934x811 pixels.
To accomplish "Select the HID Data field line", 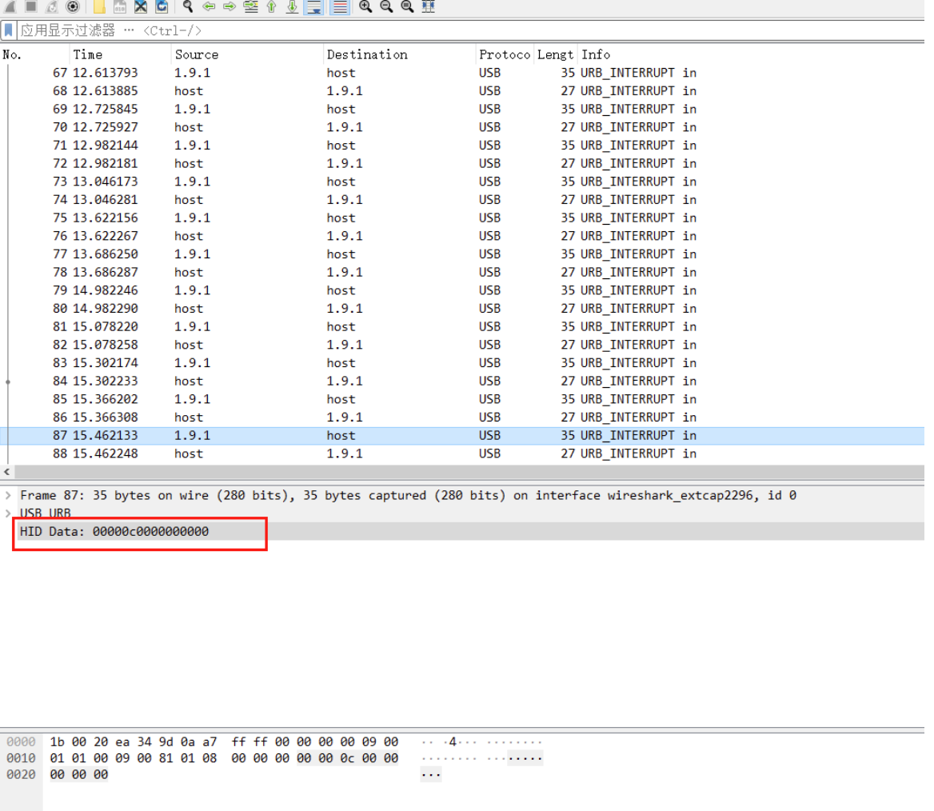I will point(114,531).
